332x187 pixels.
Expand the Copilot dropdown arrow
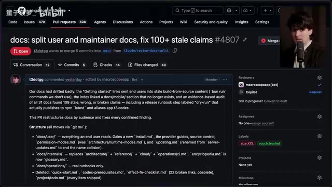[237, 10]
